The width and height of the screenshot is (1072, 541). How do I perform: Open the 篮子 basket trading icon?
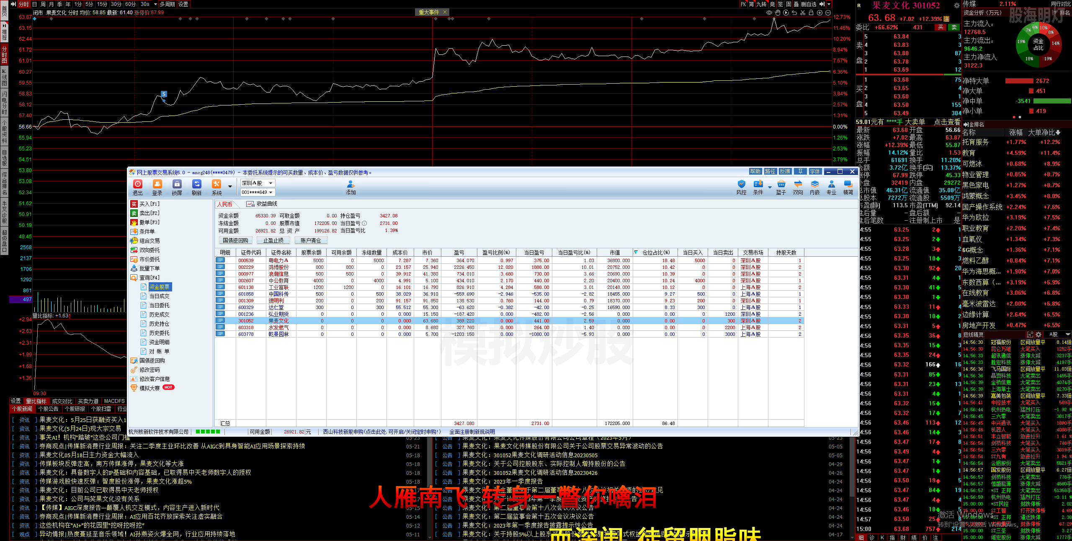click(781, 187)
